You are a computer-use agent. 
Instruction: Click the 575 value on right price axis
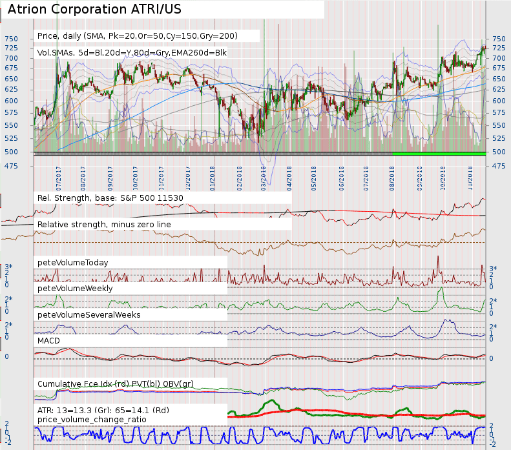[x=499, y=113]
